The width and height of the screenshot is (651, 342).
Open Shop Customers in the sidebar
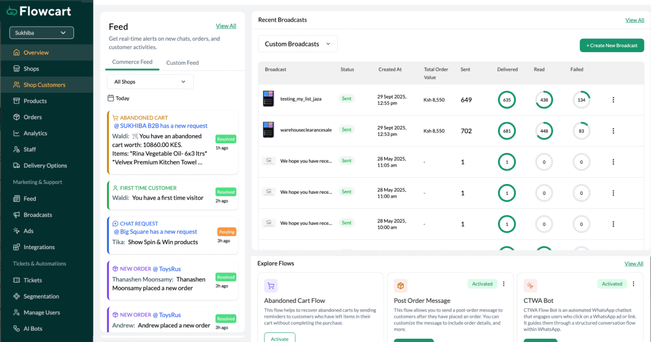(44, 85)
